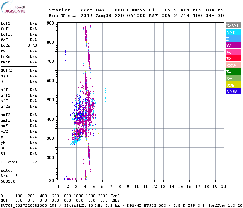Click the hmF1 parameter label
The width and height of the screenshot is (243, 208).
pyautogui.click(x=6, y=121)
